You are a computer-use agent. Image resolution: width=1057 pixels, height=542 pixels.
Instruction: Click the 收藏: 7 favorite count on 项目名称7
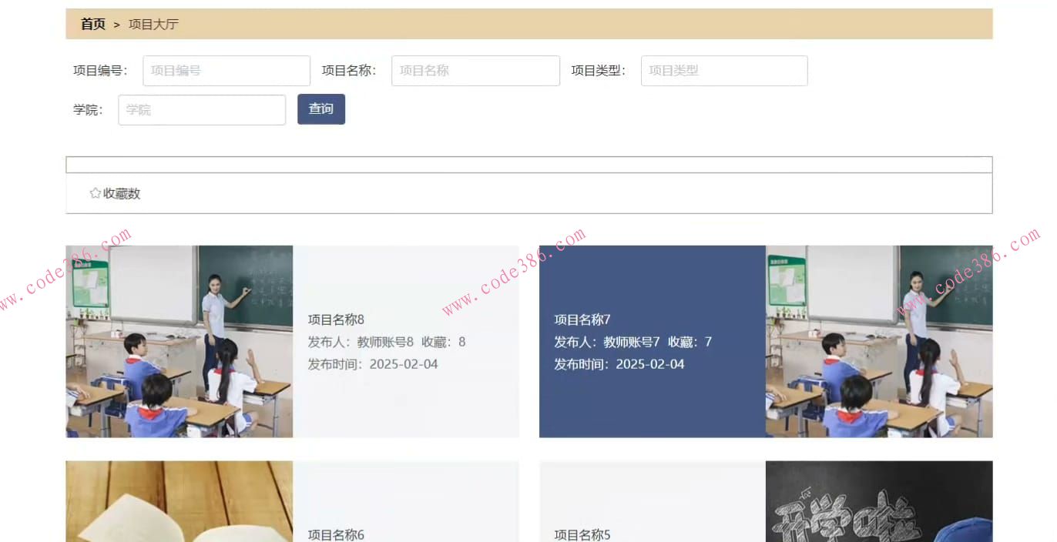click(693, 341)
